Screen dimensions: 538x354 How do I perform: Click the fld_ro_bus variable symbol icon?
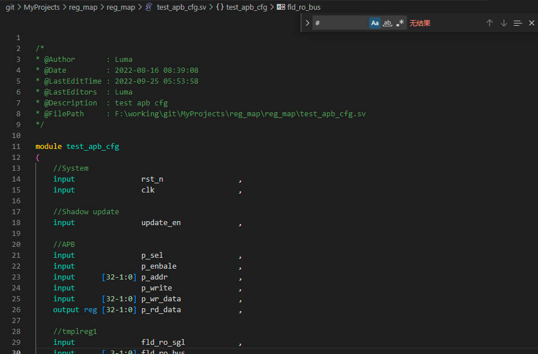point(281,7)
